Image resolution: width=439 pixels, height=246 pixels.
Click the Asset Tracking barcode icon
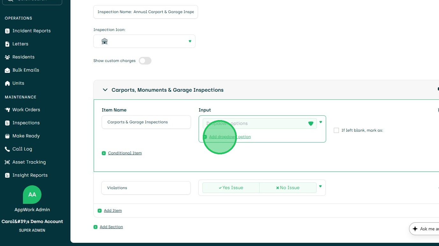click(7, 162)
